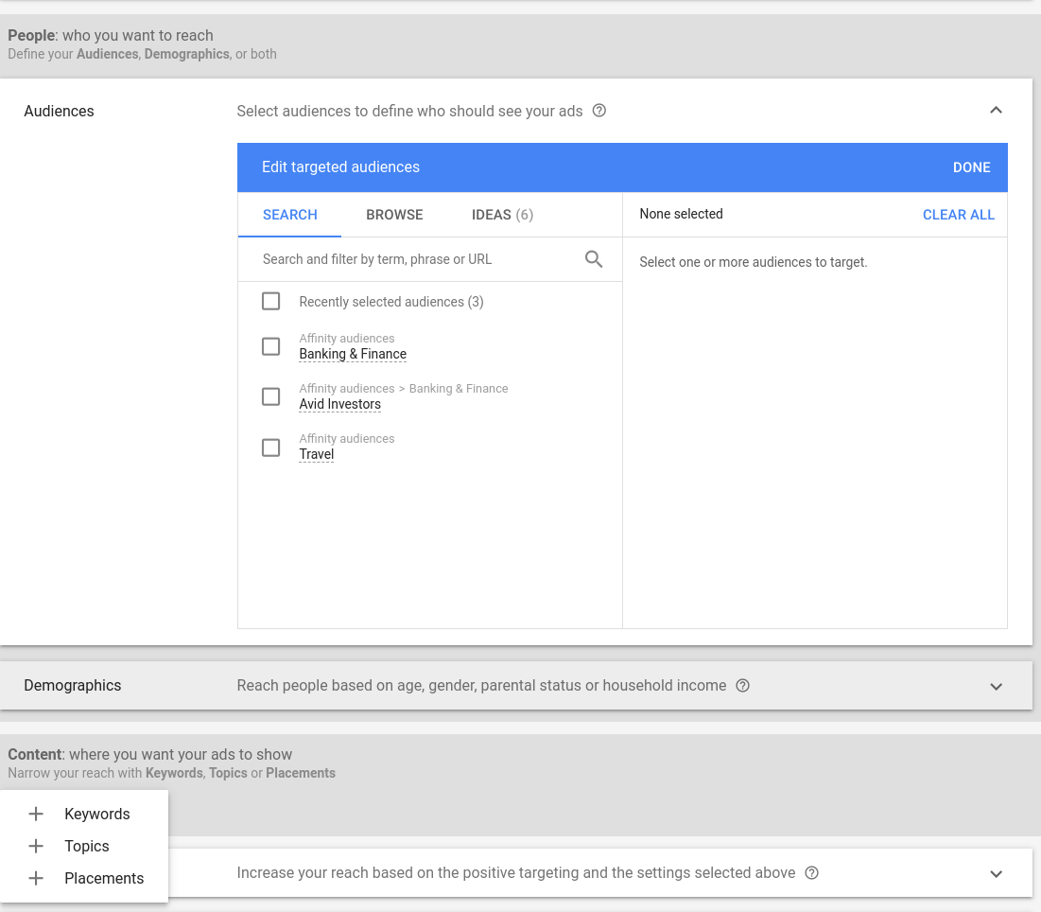Click the plus icon beside Topics
The height and width of the screenshot is (912, 1041).
[x=35, y=846]
